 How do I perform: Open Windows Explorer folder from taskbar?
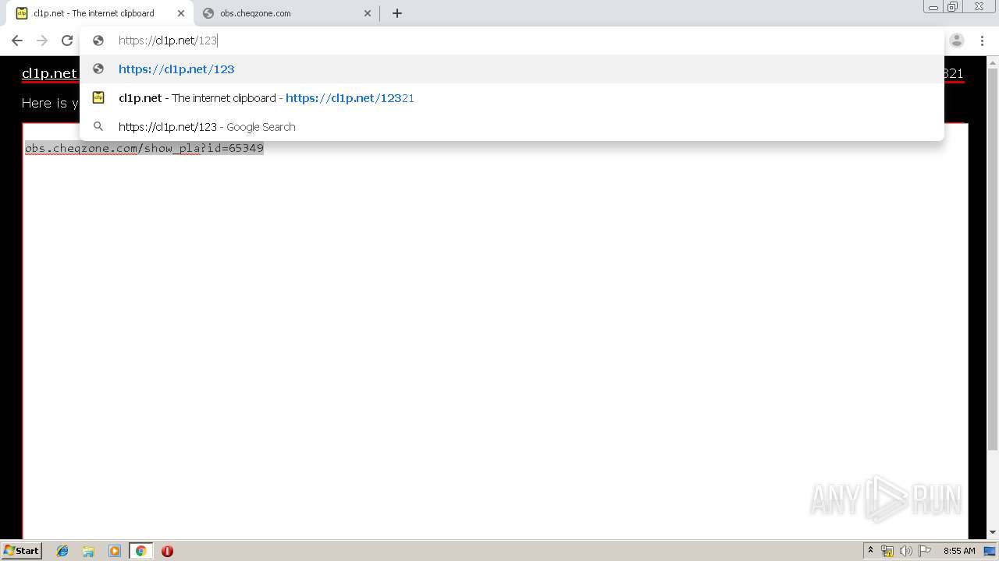point(88,551)
